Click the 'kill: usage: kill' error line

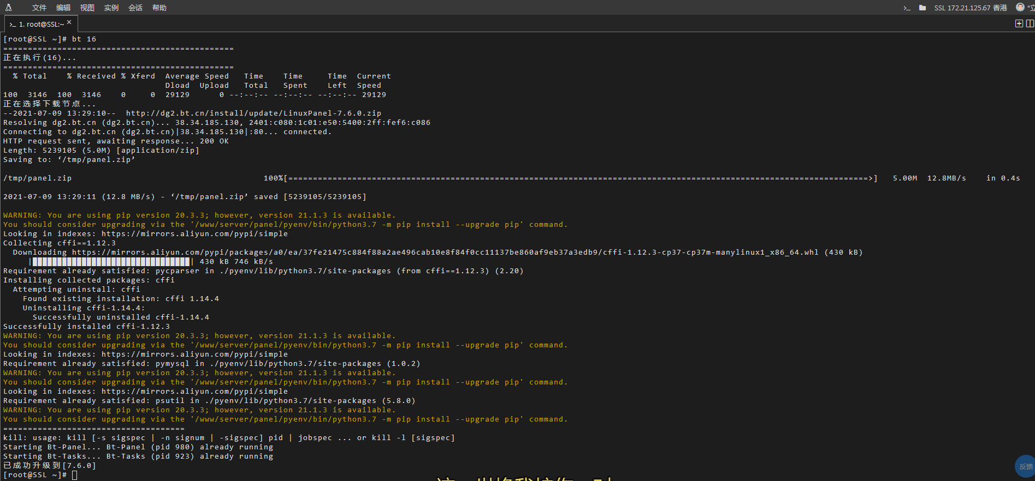229,438
